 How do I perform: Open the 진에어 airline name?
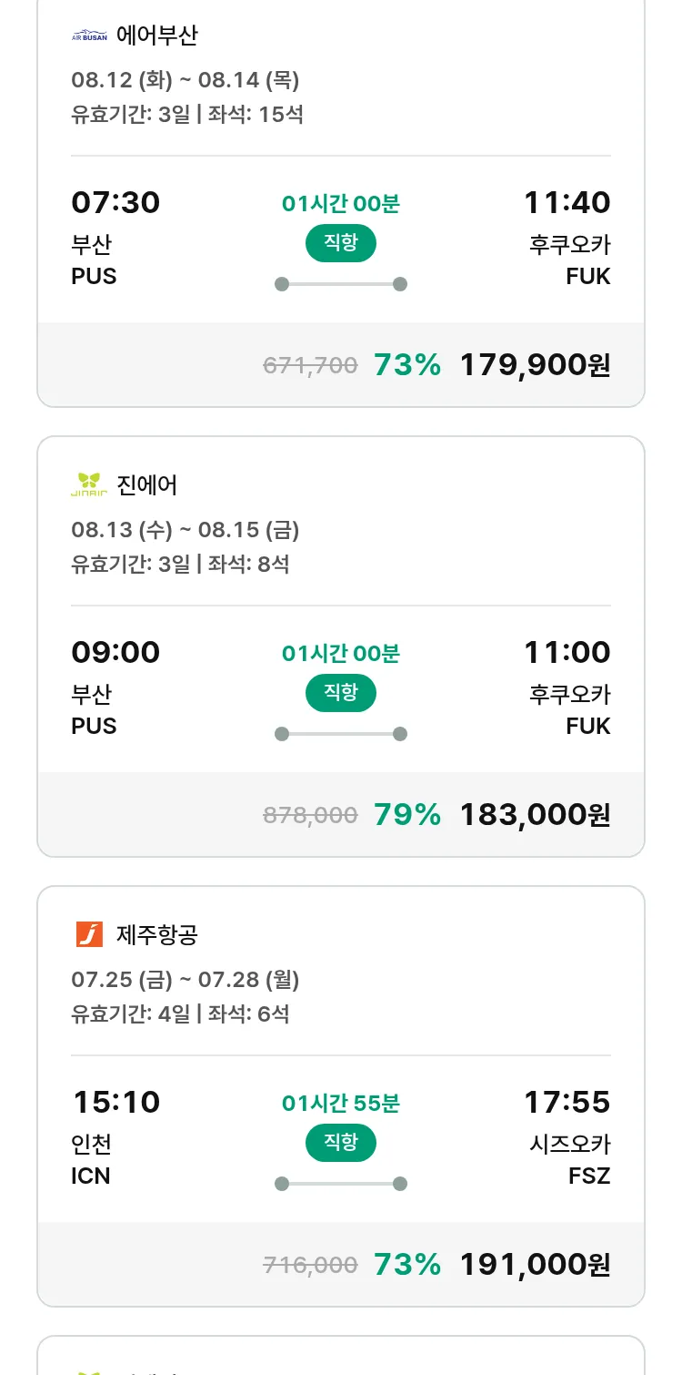pos(147,485)
